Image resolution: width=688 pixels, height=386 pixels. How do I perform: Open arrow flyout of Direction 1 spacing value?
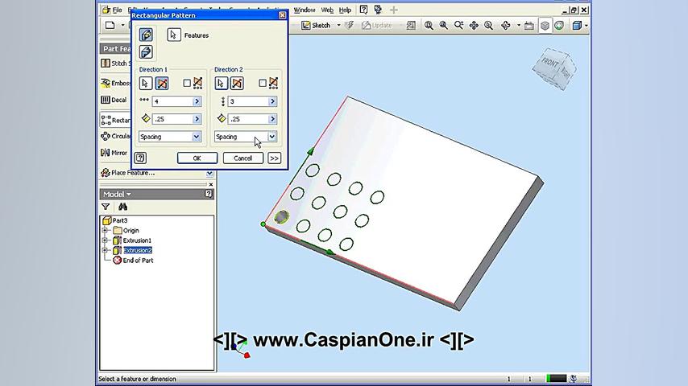(197, 119)
